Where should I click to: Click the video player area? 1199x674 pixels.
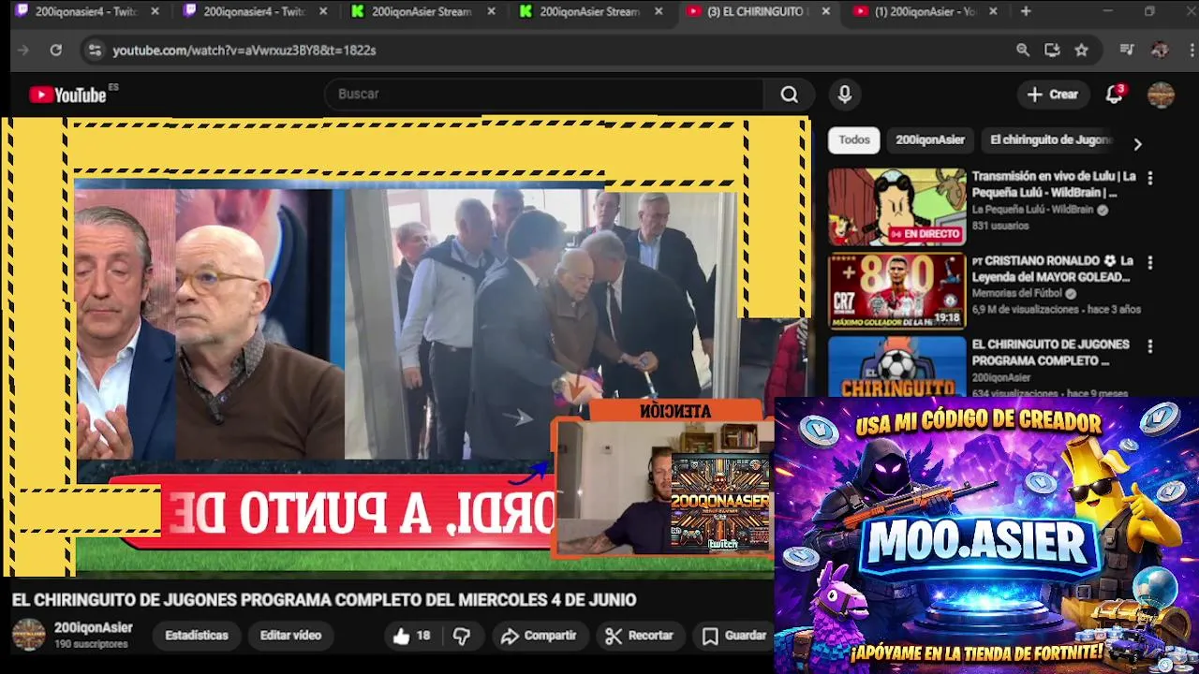pyautogui.click(x=405, y=346)
